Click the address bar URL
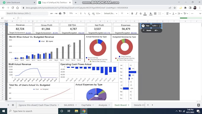This screenshot has height=114, width=202. click(x=77, y=8)
